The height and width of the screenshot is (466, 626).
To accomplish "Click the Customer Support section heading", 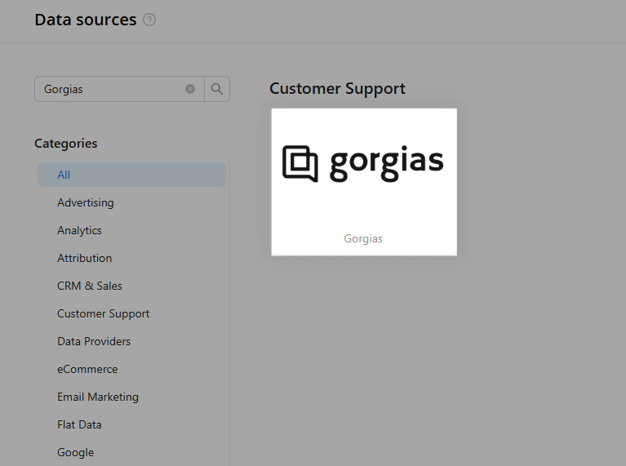I will pos(337,89).
